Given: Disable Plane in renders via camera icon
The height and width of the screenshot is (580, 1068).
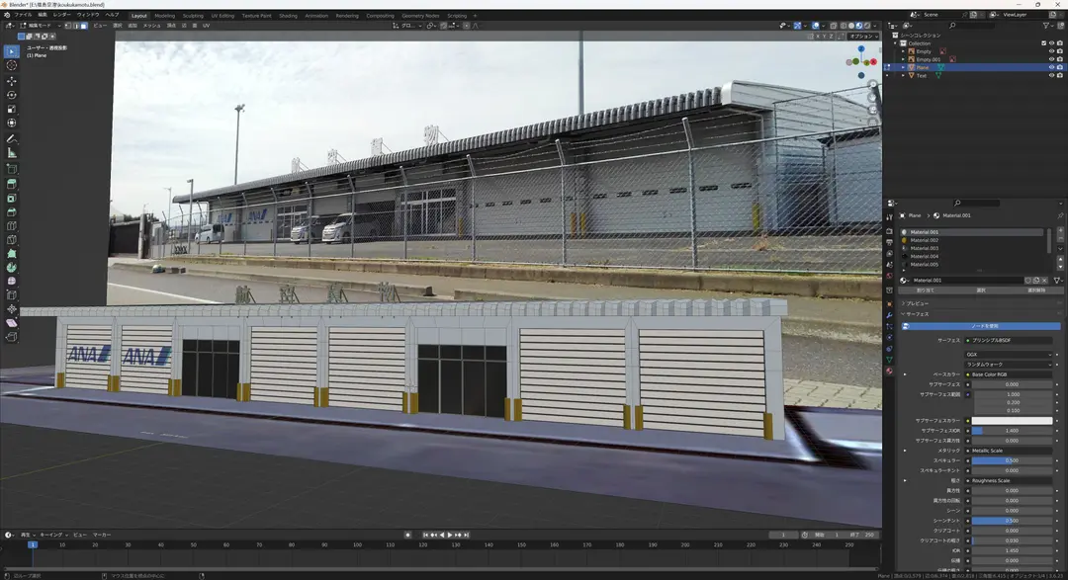Looking at the screenshot, I should click(1060, 67).
